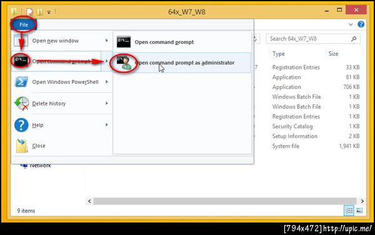
Task: Open Explorer help via the top-right question icon
Action: pos(361,24)
